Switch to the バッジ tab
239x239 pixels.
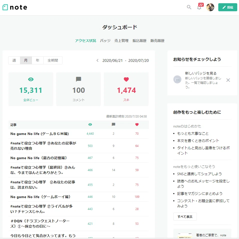[x=105, y=41]
